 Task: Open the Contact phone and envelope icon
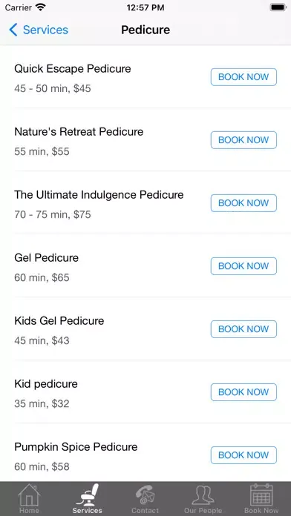pyautogui.click(x=145, y=494)
